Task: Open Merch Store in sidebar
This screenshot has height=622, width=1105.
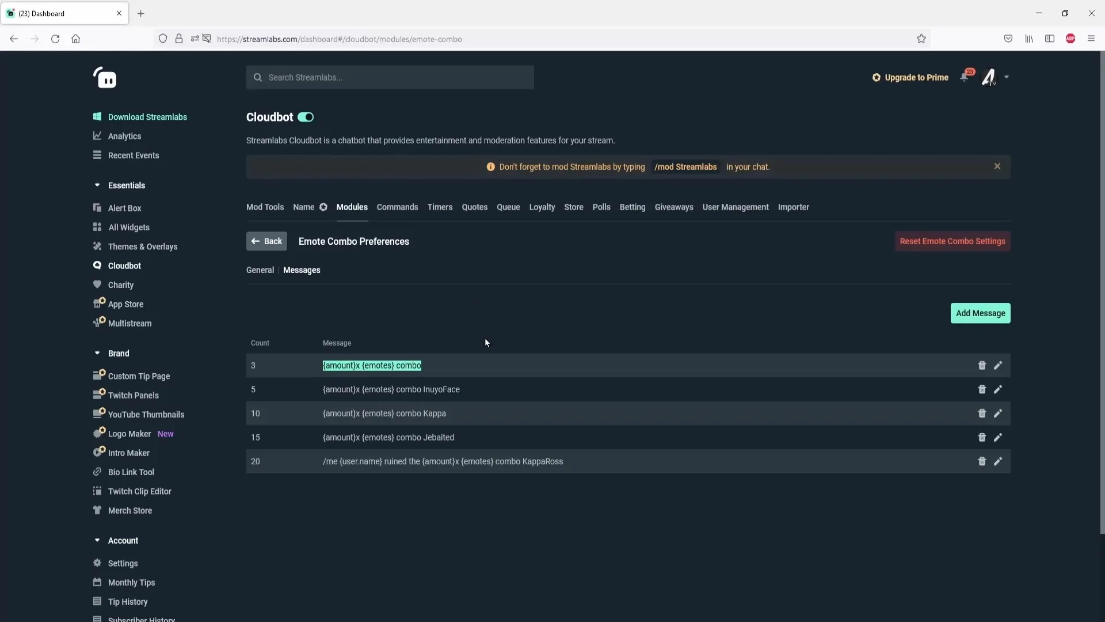Action: click(130, 510)
